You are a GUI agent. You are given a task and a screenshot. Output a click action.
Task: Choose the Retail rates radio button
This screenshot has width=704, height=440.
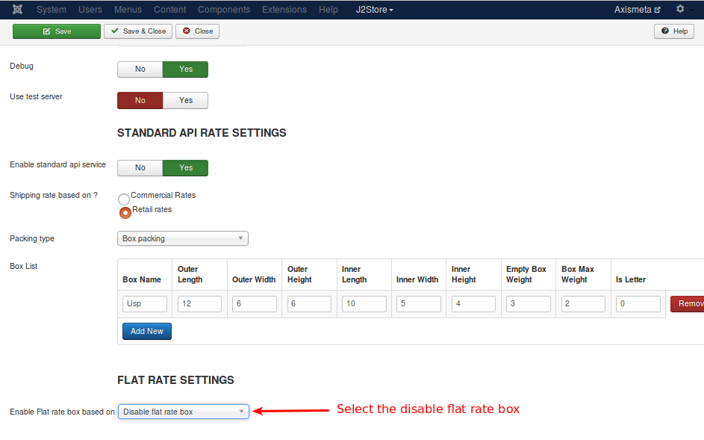click(125, 212)
